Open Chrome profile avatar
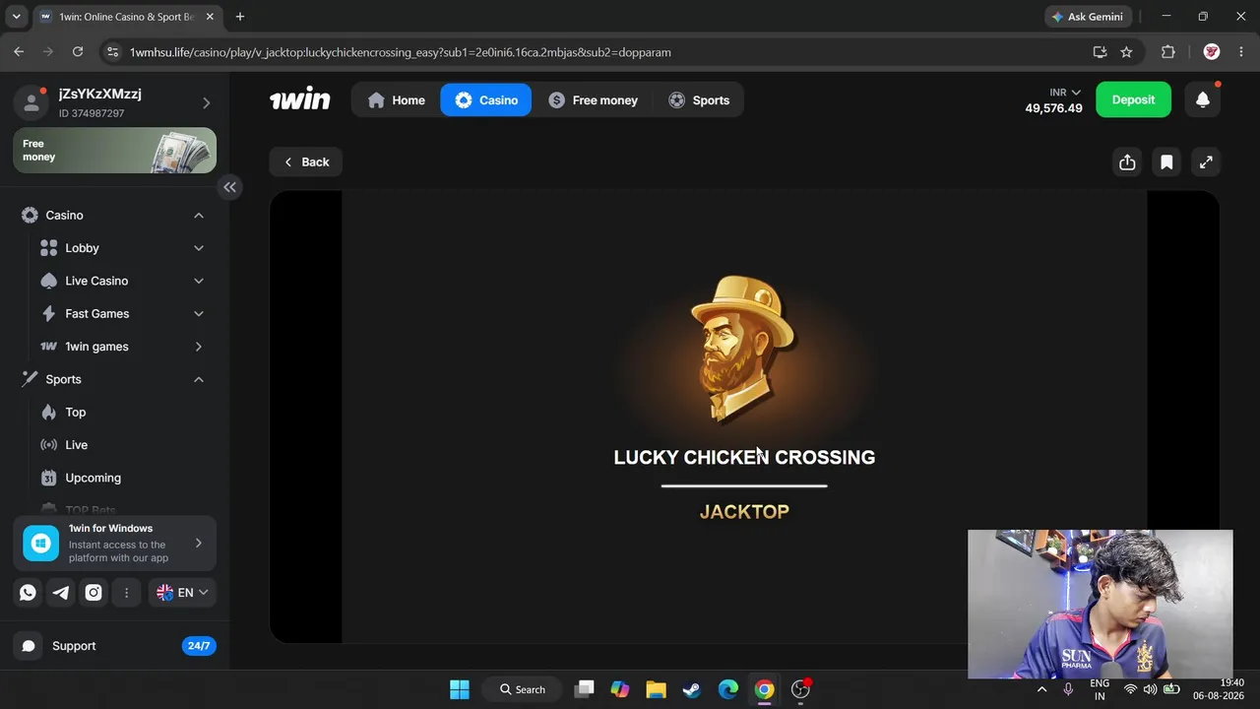 pos(1212,51)
